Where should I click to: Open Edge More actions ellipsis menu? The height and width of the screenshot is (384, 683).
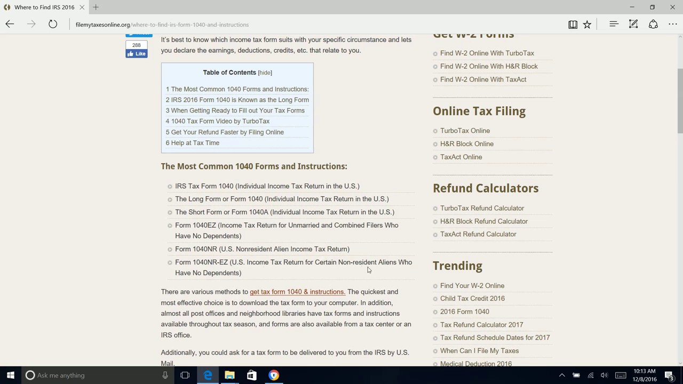672,24
